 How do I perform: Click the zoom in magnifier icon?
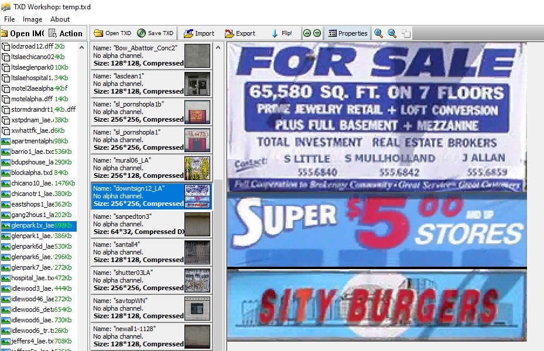[x=378, y=33]
